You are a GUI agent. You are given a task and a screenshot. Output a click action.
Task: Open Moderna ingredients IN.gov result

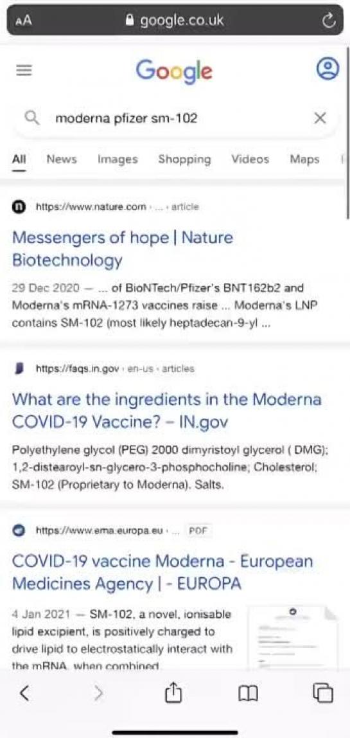click(167, 410)
